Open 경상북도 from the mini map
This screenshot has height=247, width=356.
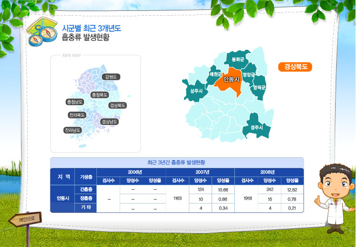118,105
